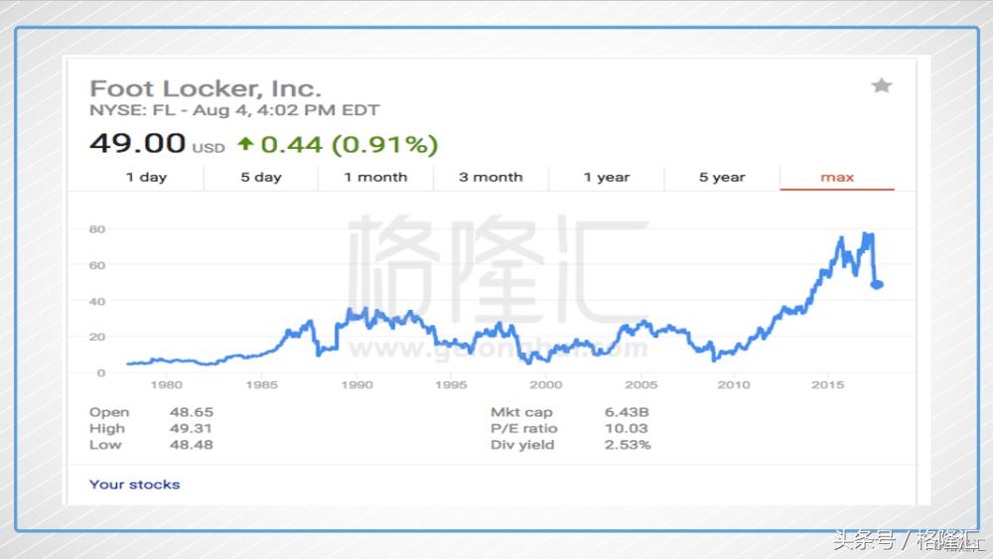
Task: Click the 2000 label on the x-axis
Action: pyautogui.click(x=545, y=385)
